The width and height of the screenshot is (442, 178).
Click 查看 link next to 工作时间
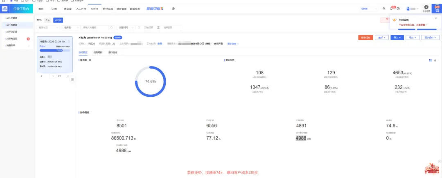pyautogui.click(x=160, y=44)
